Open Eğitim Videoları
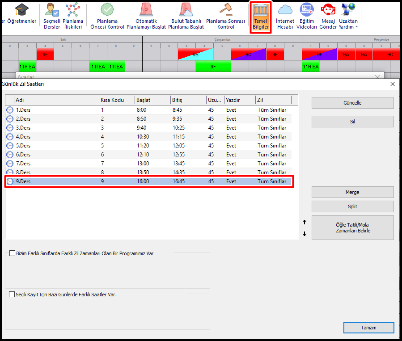The width and height of the screenshot is (402, 341). tap(307, 16)
